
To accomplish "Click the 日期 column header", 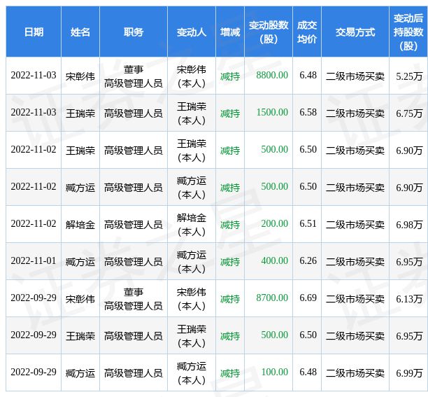I will (34, 32).
